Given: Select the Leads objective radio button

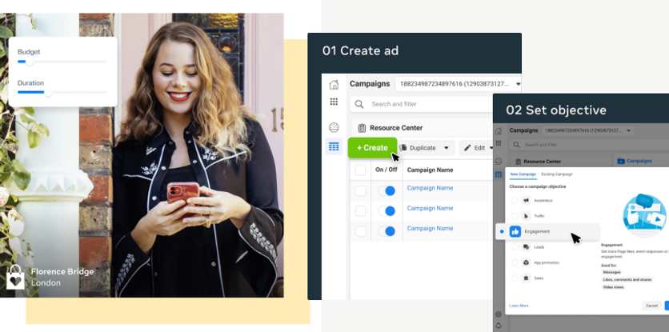Looking at the screenshot, I should 515,247.
